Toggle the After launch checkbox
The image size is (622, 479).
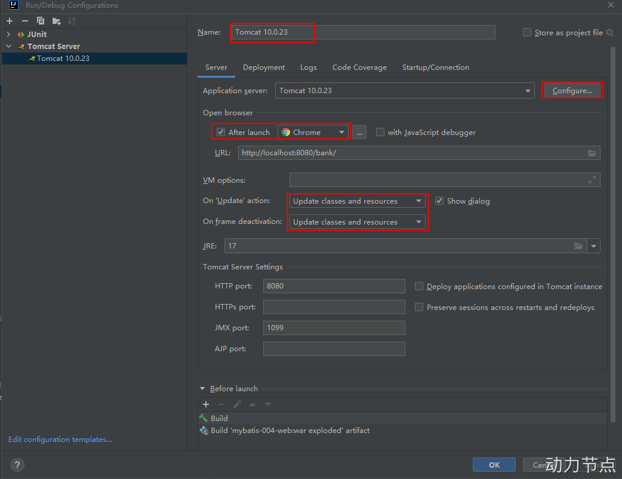pyautogui.click(x=221, y=132)
